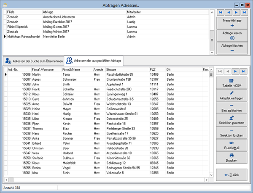
Task: Select Friedrichstraße 200 cell
Action: [x=127, y=89]
